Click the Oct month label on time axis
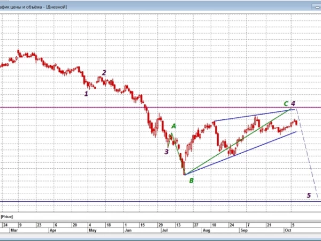Viewport: 321px width, 241px height. pyautogui.click(x=288, y=230)
